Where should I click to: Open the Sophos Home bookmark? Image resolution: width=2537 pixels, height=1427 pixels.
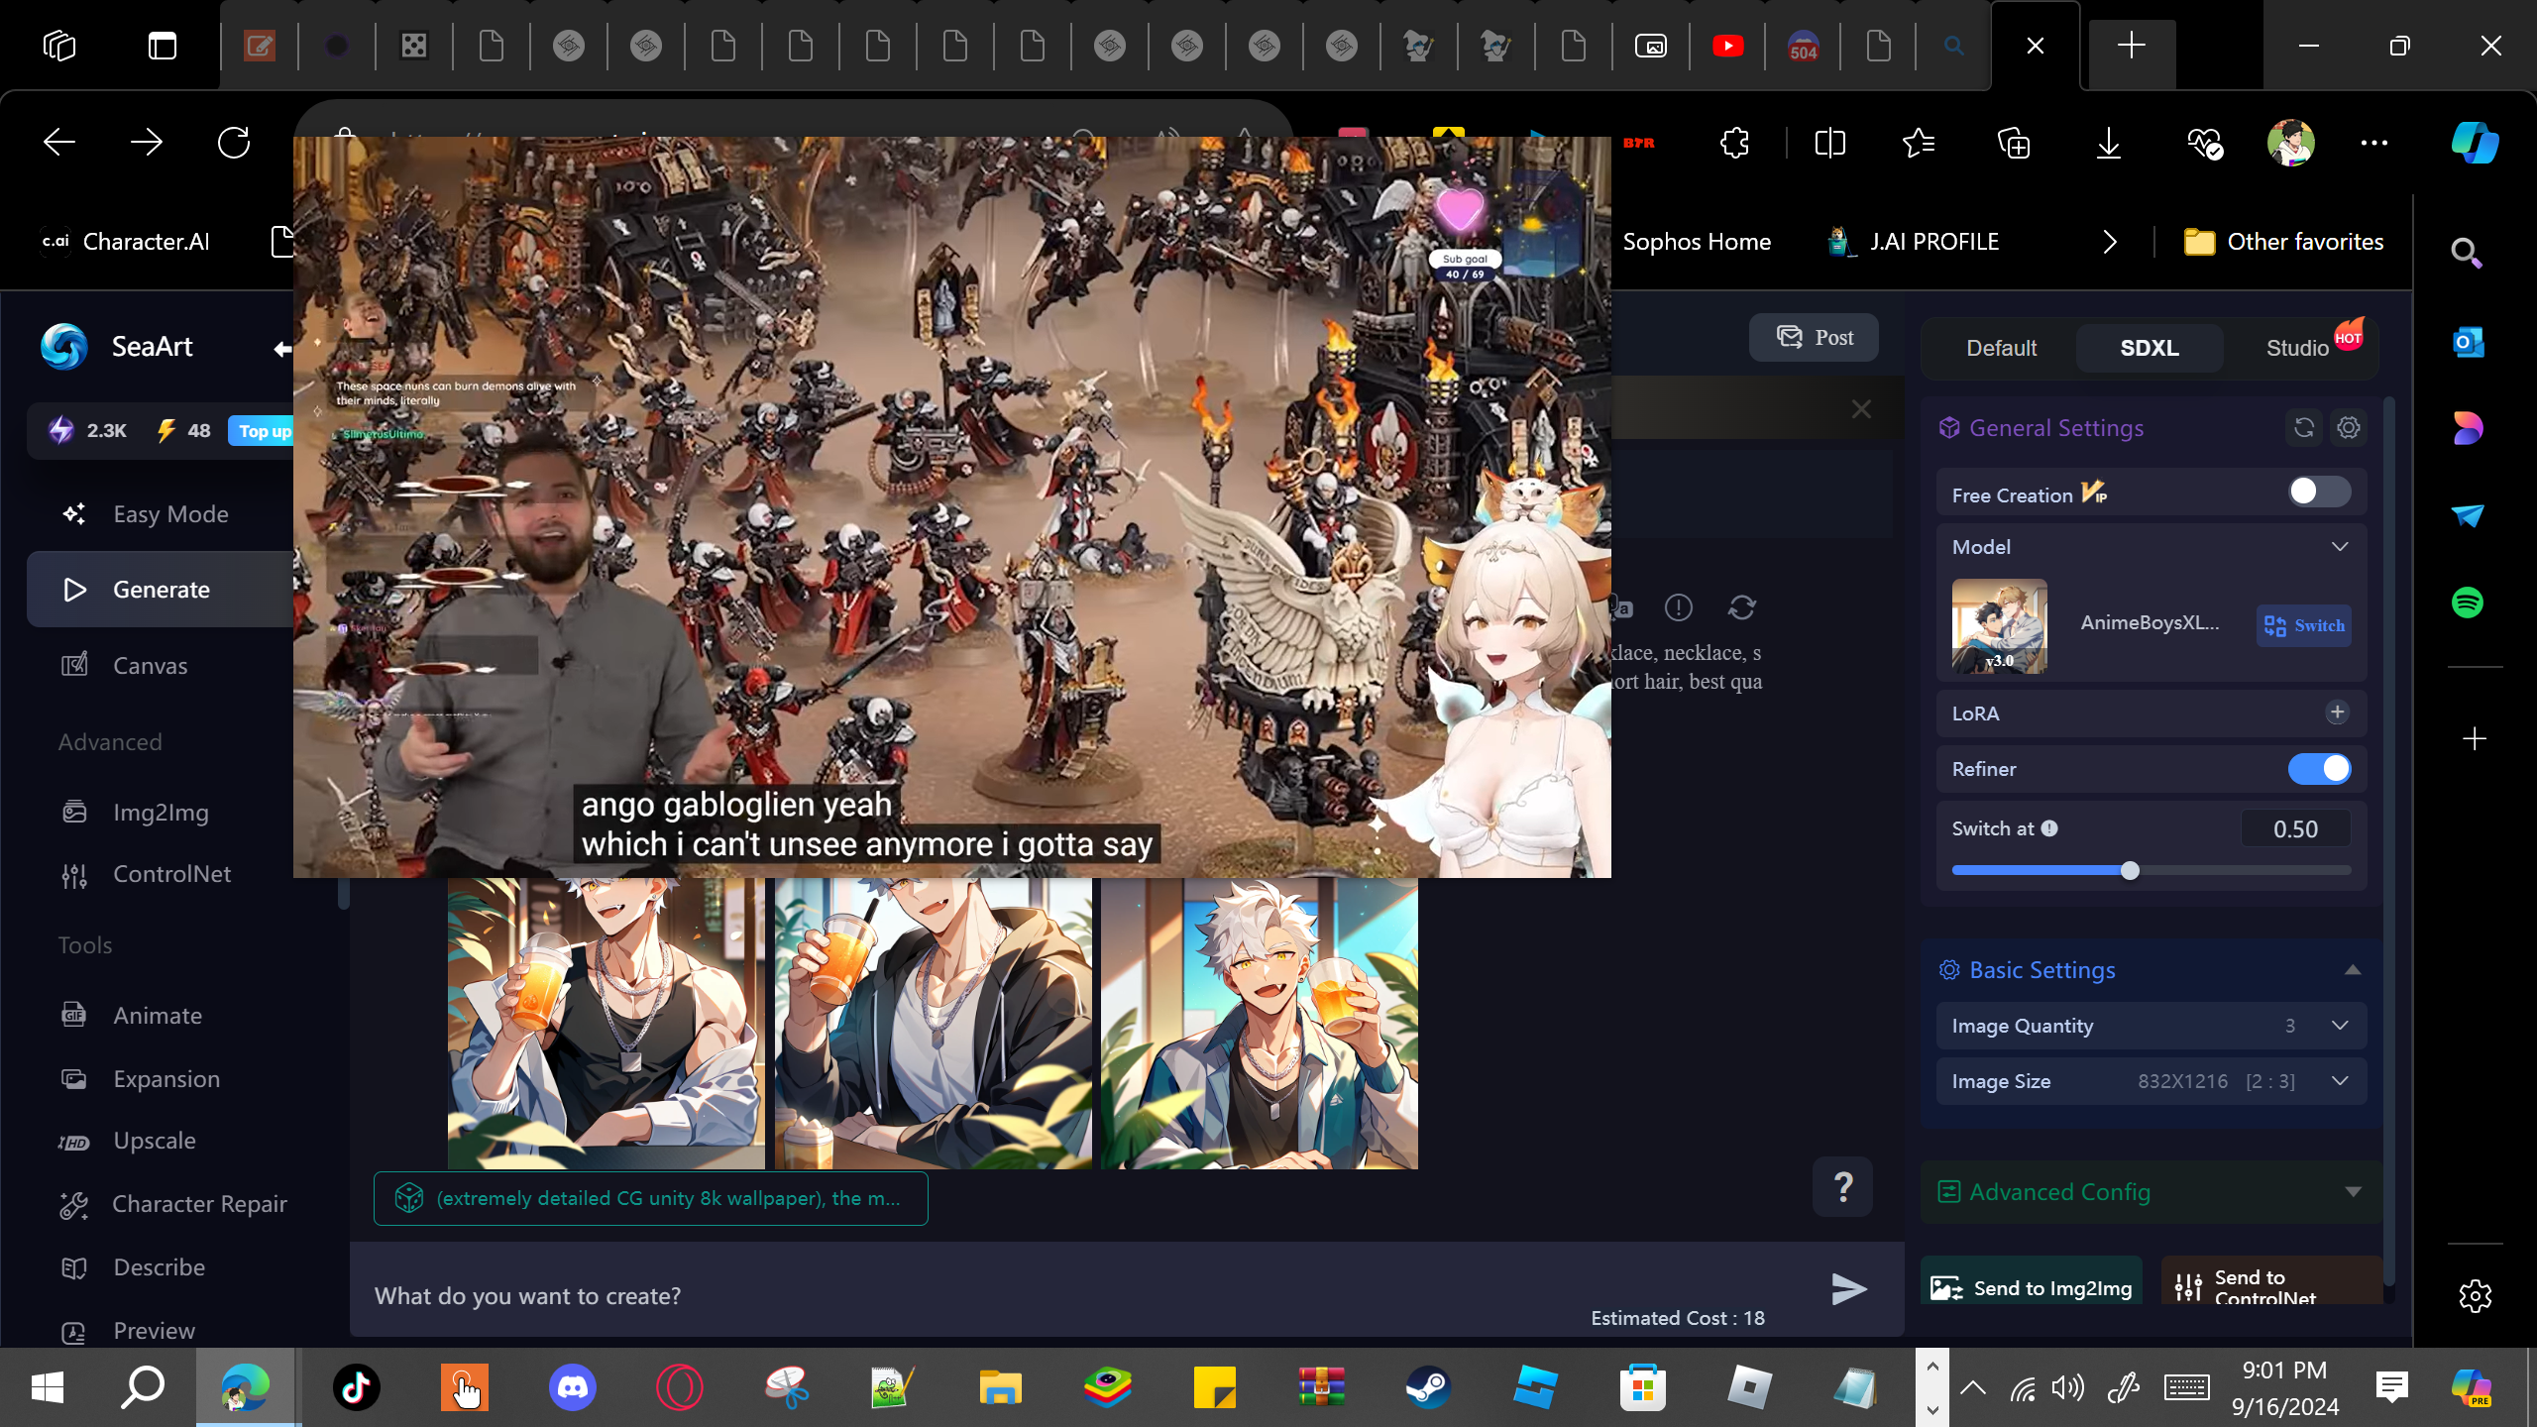1697,242
